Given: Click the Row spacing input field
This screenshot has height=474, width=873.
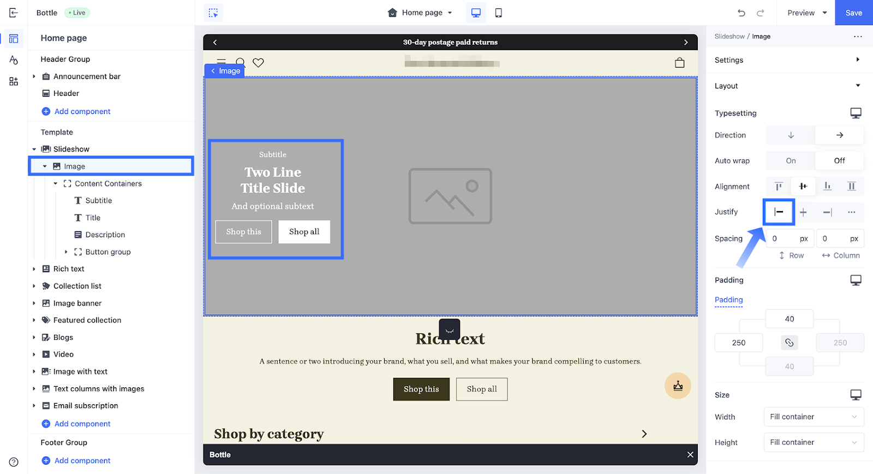Looking at the screenshot, I should [791, 238].
